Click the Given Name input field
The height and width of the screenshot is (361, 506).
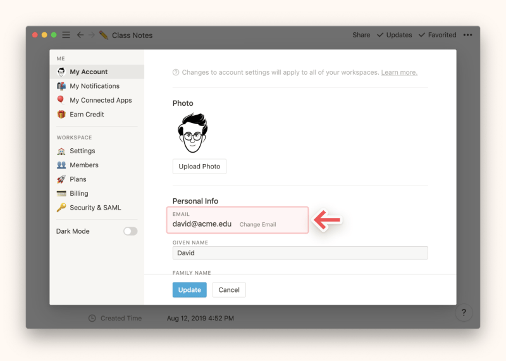click(300, 253)
